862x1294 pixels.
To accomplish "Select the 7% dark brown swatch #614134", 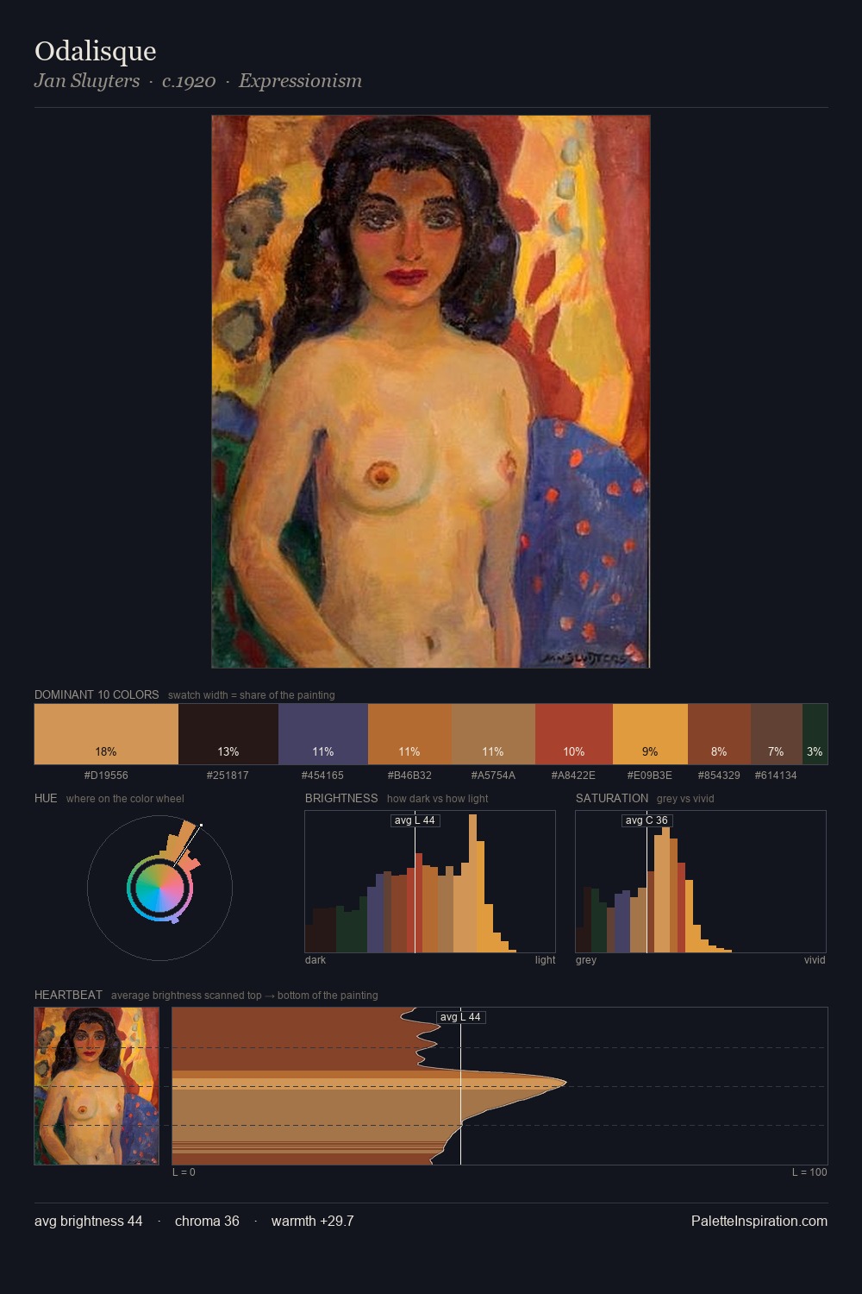I will [777, 734].
